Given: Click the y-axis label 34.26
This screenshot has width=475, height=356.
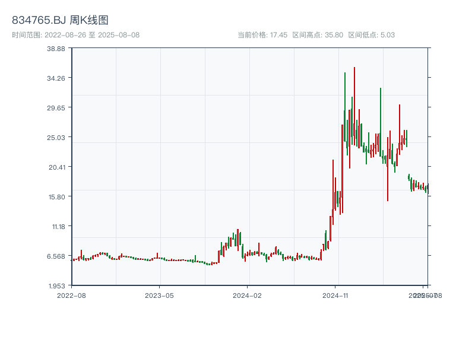Looking at the screenshot, I should coord(56,78).
